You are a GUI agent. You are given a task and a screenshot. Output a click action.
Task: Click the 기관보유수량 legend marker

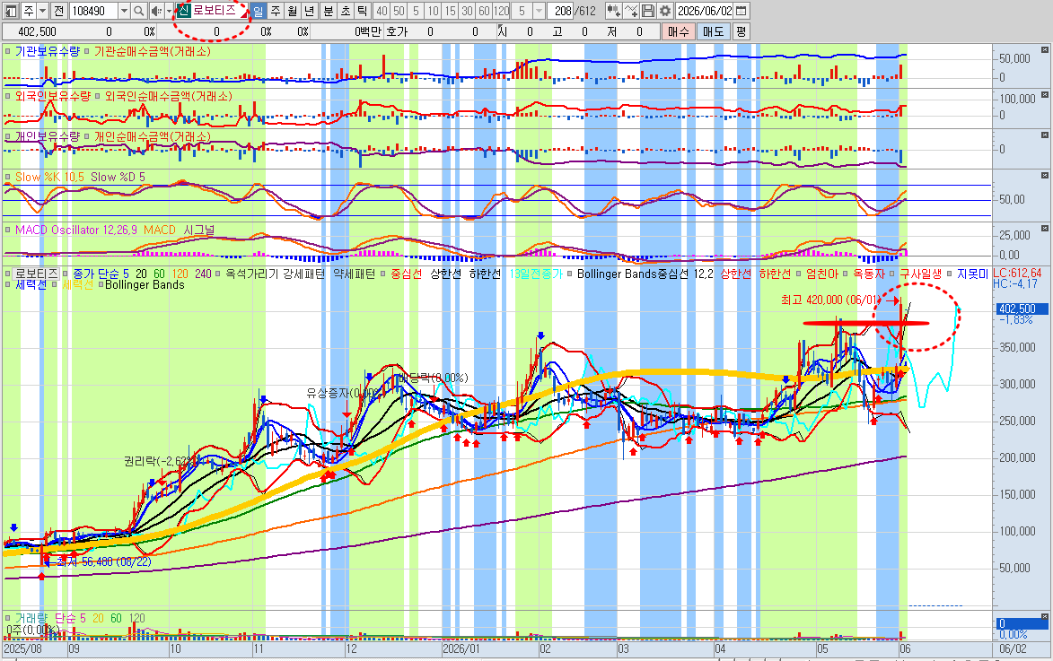[7, 51]
